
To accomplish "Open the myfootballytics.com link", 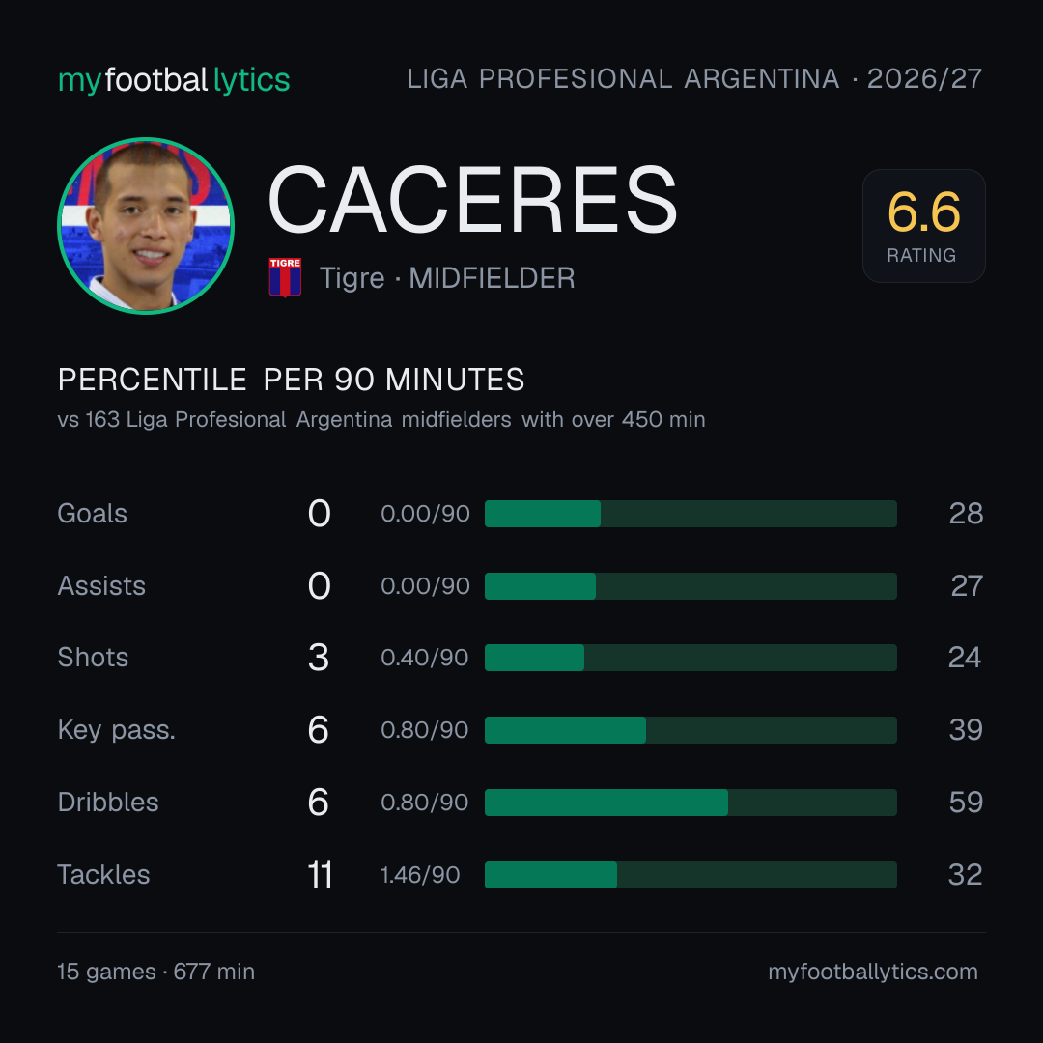I will tap(873, 972).
